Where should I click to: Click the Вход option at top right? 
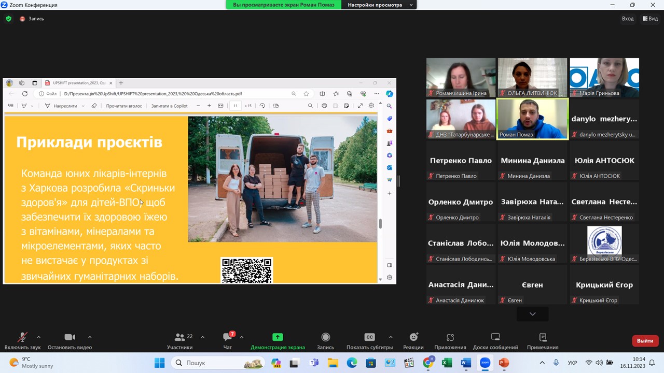click(628, 19)
